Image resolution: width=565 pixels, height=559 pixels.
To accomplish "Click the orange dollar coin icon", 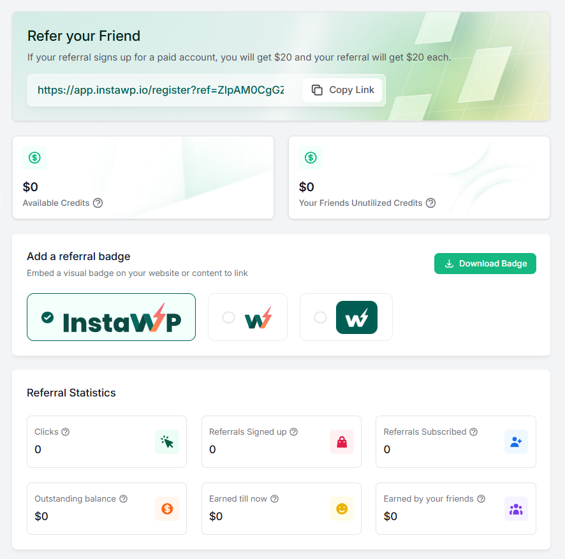I will 167,509.
